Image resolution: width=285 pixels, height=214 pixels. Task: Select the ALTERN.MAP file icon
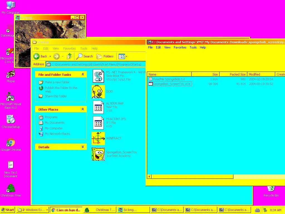98,107
